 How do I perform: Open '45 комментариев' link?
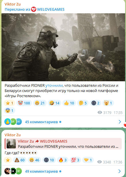pyautogui.click(x=41, y=122)
